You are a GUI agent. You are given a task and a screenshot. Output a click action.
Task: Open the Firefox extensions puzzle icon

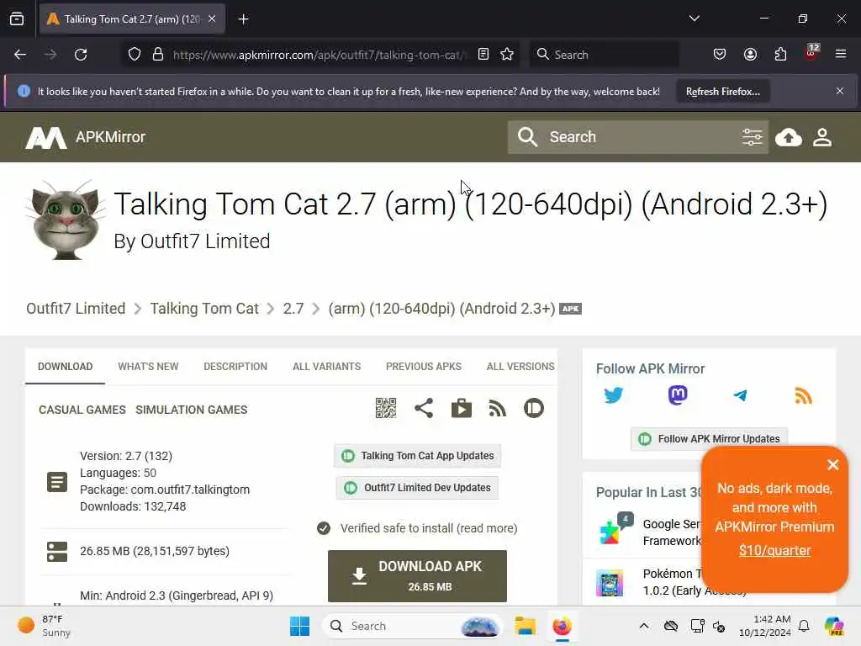tap(780, 55)
